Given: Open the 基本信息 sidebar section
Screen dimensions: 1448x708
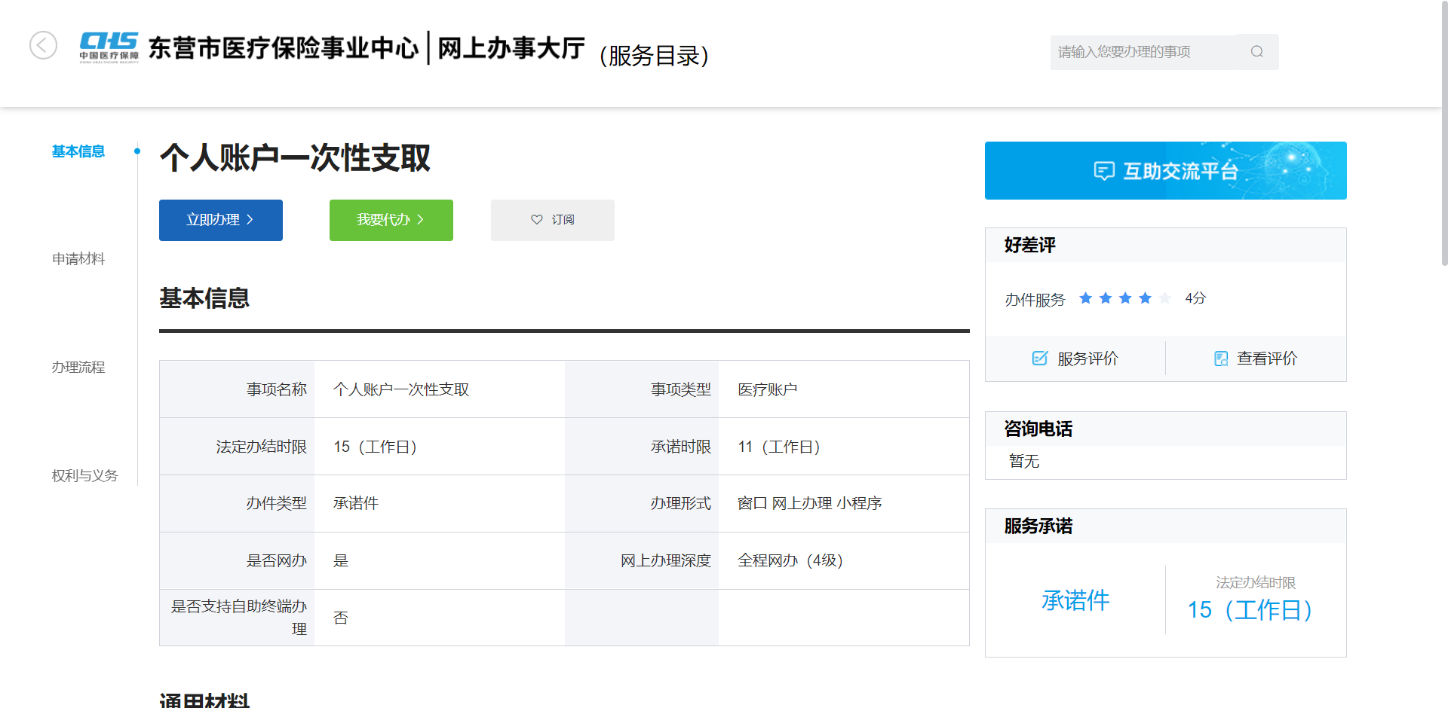Looking at the screenshot, I should click(78, 151).
